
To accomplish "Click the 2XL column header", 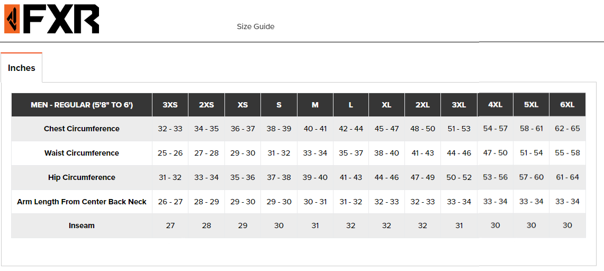I will [x=422, y=105].
